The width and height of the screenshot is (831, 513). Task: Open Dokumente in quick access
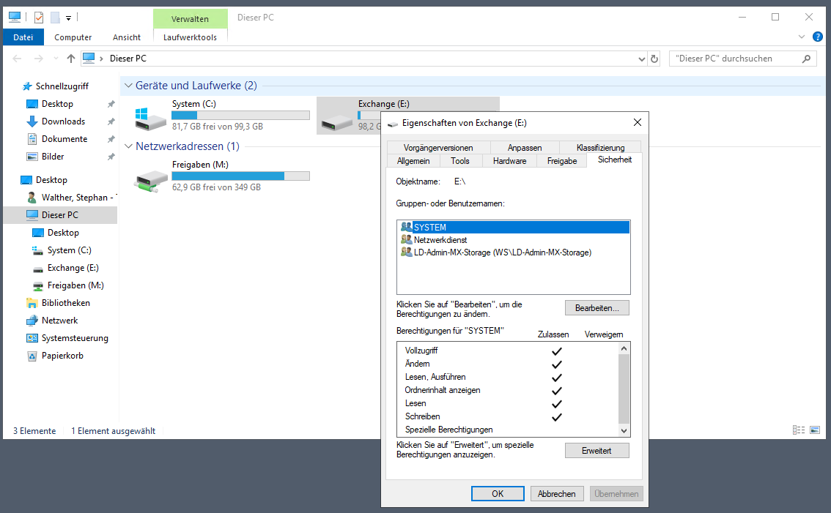coord(64,139)
